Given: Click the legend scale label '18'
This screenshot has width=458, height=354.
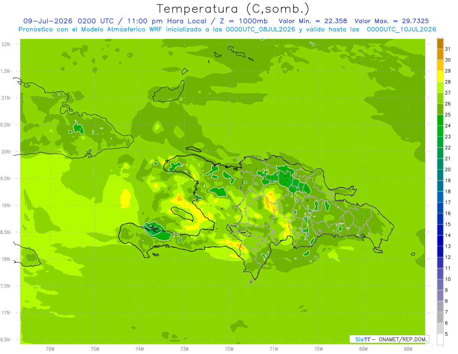Looking at the screenshot, I should coord(448,191).
